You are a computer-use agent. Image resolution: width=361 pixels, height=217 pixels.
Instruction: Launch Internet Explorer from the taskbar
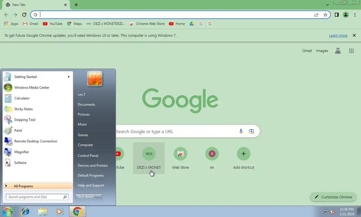coord(25,211)
